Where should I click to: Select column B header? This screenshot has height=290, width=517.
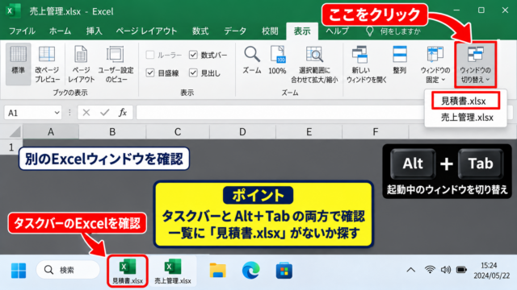pos(112,132)
